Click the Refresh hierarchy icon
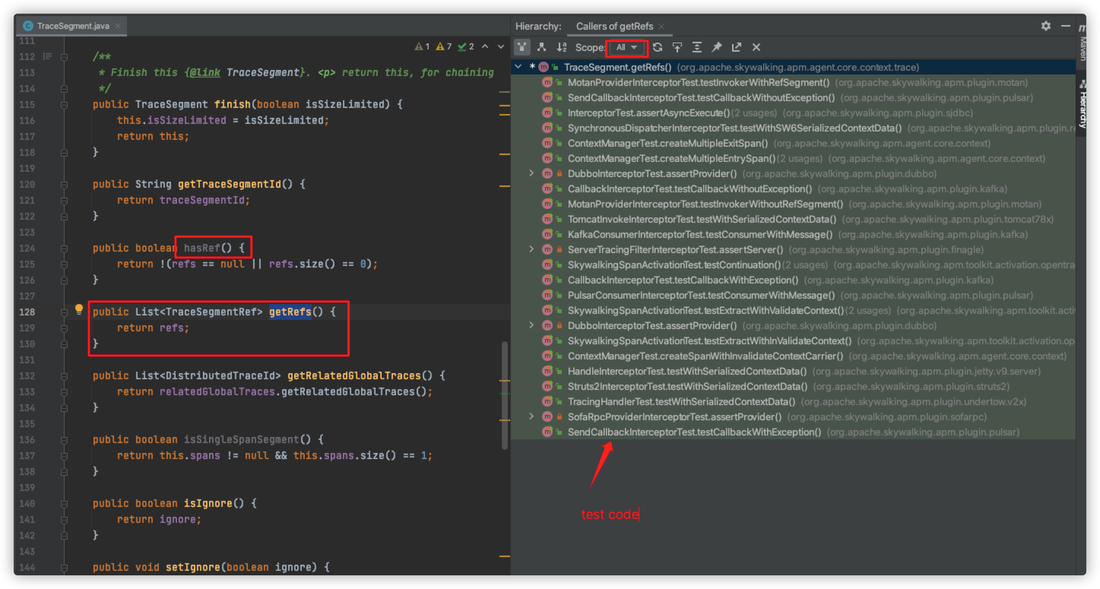Image resolution: width=1100 pixels, height=589 pixels. (x=658, y=47)
